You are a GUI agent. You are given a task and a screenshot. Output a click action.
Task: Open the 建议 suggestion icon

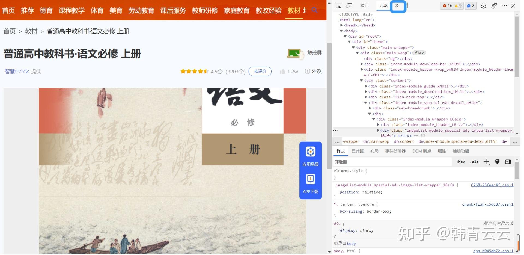[x=307, y=71]
